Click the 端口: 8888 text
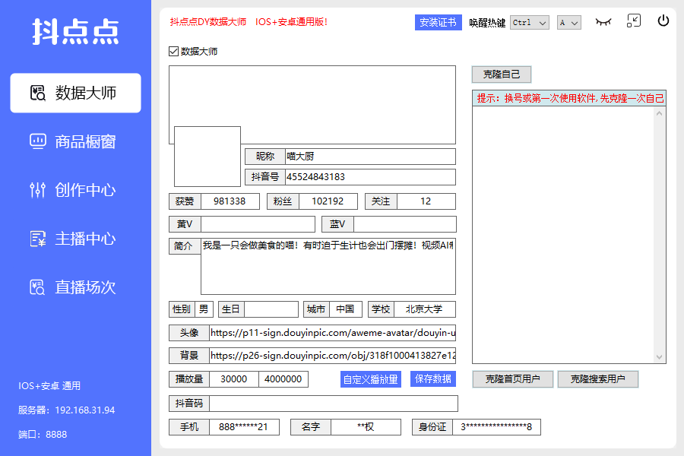This screenshot has height=456, width=684. (x=43, y=435)
